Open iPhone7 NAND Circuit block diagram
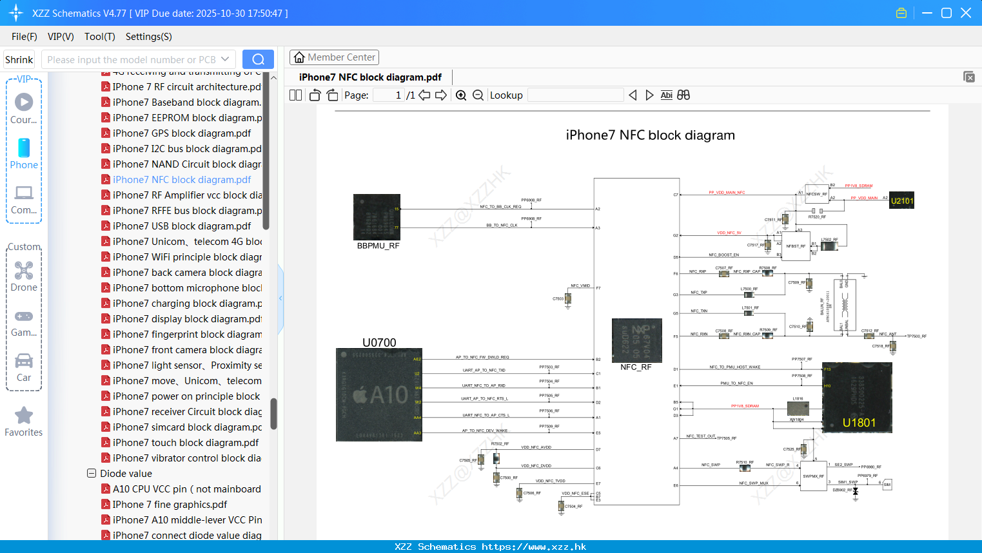982x553 pixels. point(181,164)
